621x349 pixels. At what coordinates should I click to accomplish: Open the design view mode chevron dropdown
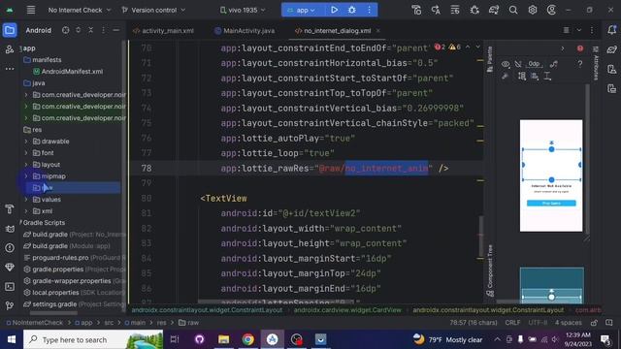578,30
